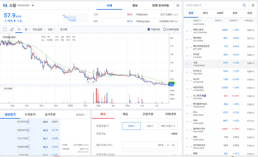The image size is (258, 157).
Task: Choose the 지정가 order type button
Action: pyautogui.click(x=131, y=126)
